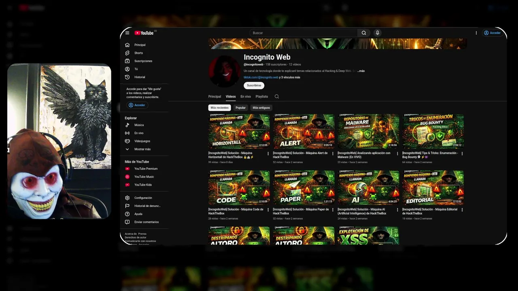Open options menu for Máquina Code video
This screenshot has height=291, width=518.
(x=268, y=210)
